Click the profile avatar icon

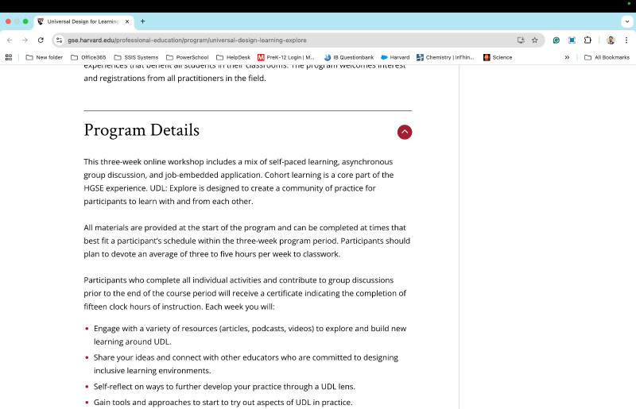coord(611,40)
